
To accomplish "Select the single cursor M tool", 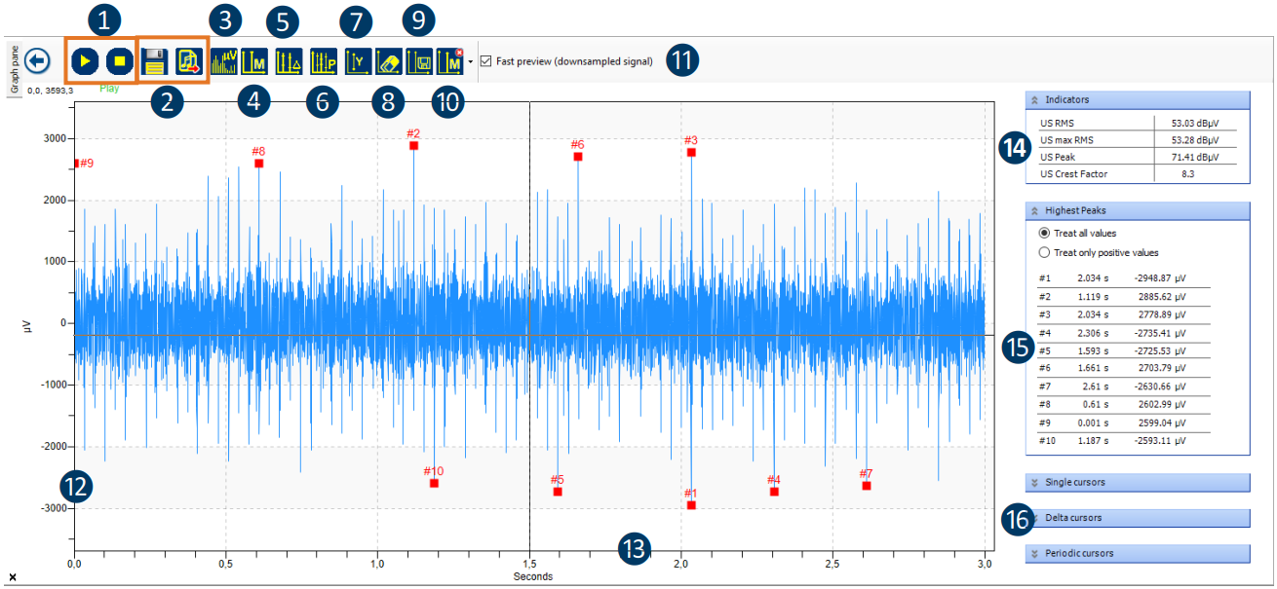I will coord(254,62).
